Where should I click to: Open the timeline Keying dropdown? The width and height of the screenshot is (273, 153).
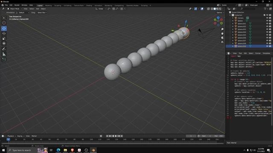pyautogui.click(x=20, y=136)
